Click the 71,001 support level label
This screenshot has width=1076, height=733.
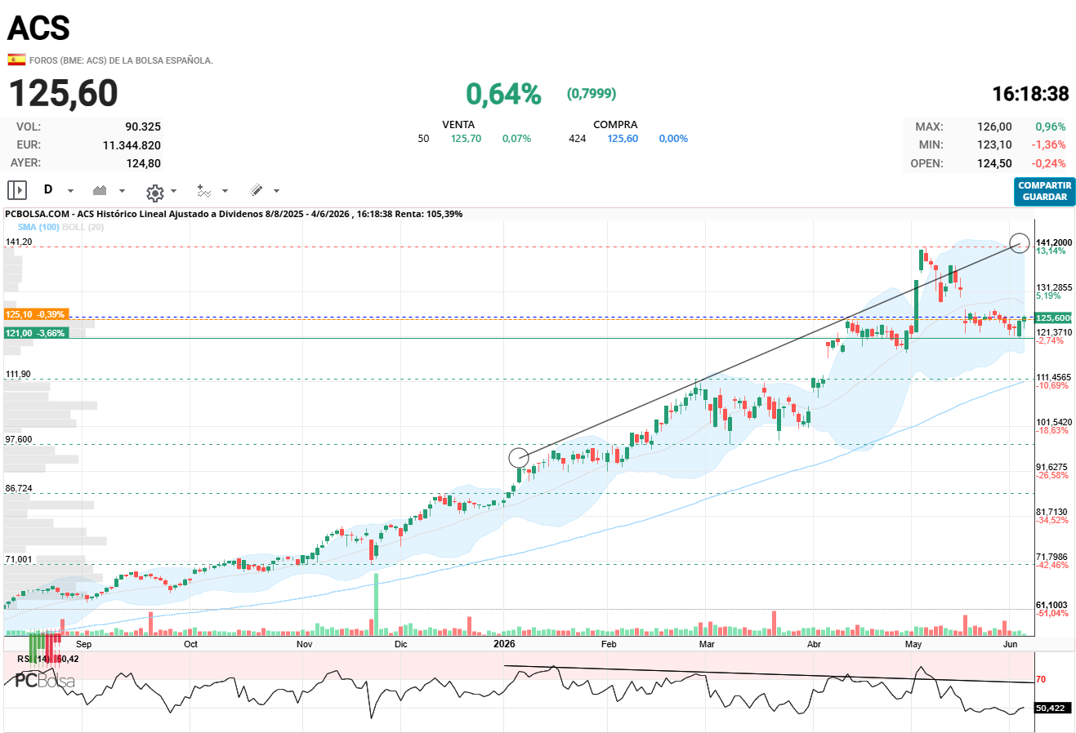(19, 559)
